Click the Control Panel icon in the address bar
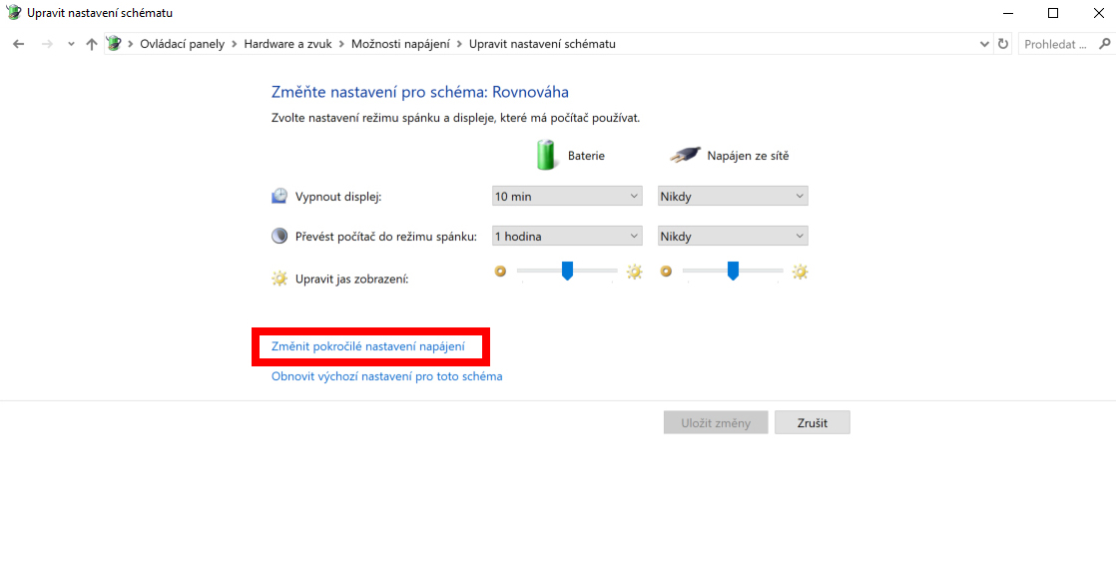 [114, 43]
